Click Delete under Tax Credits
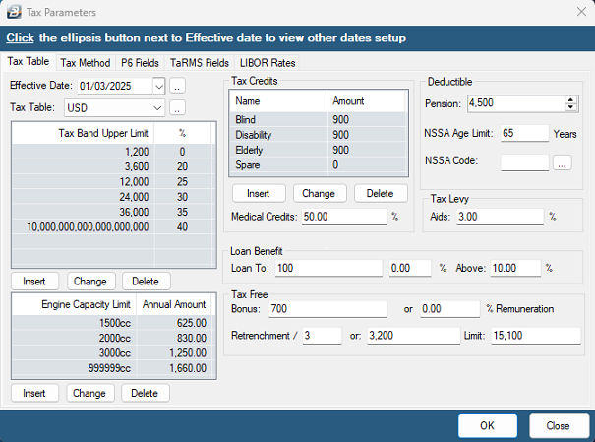The image size is (595, 442). (x=381, y=193)
